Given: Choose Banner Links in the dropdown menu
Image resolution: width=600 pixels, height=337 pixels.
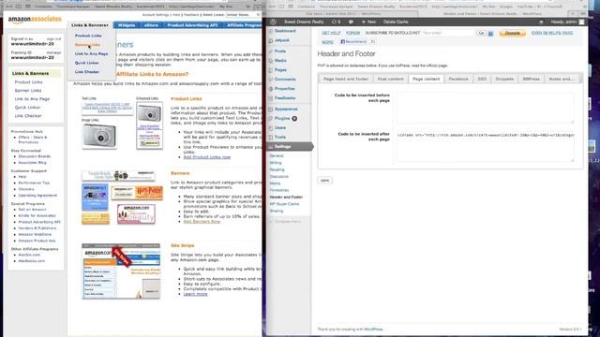Looking at the screenshot, I should coord(87,45).
